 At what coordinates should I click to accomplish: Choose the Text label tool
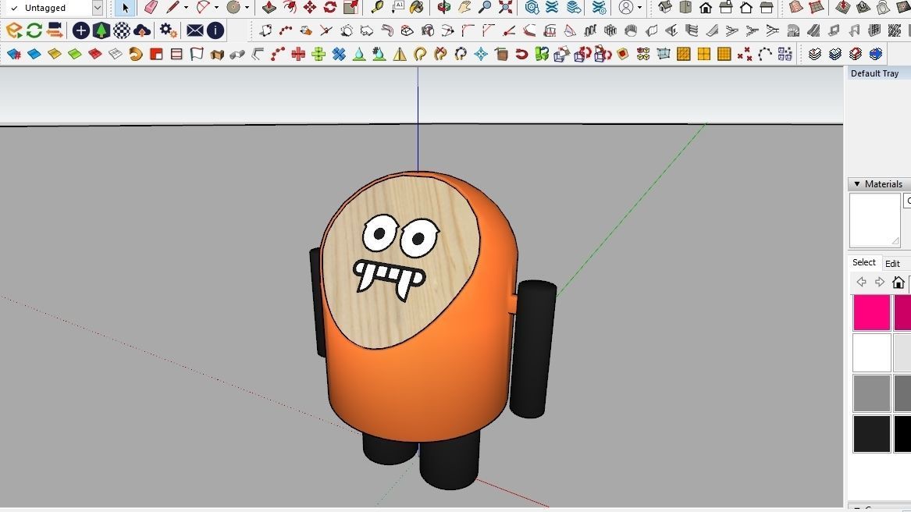(x=397, y=8)
